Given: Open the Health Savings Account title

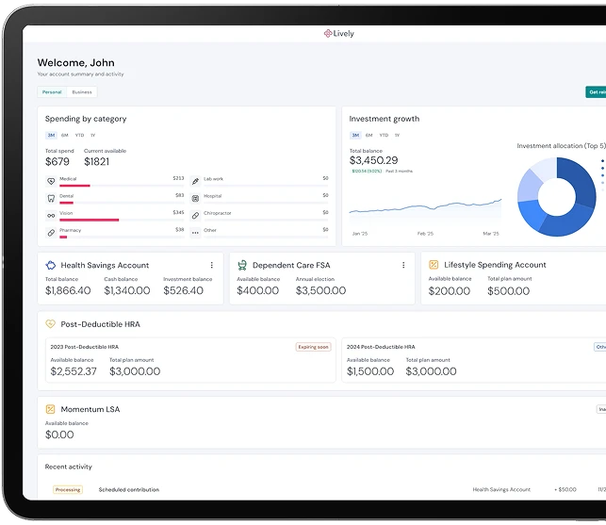Looking at the screenshot, I should (105, 265).
